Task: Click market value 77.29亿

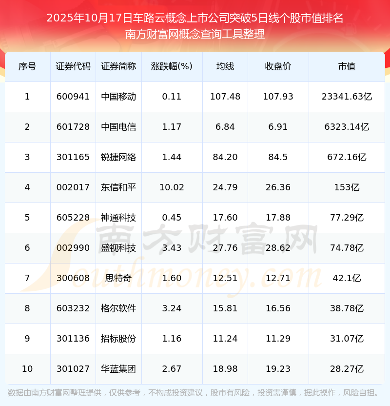Action: [x=347, y=218]
